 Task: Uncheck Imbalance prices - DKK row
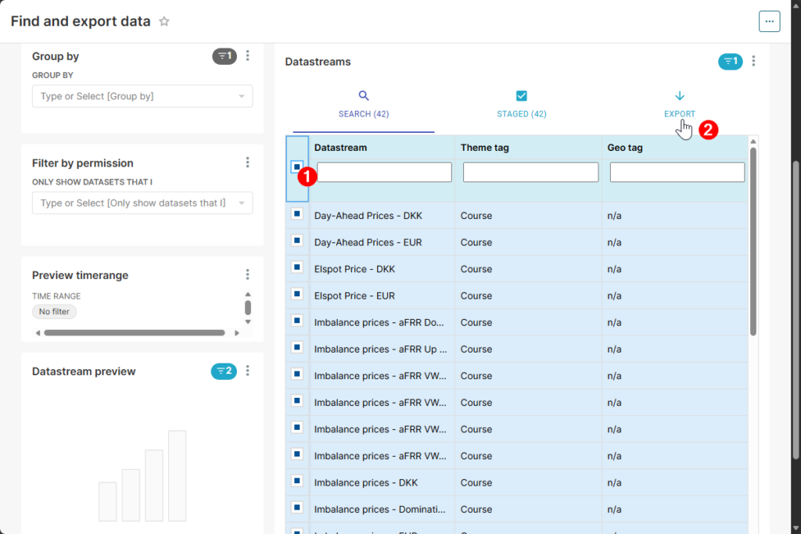coord(296,481)
